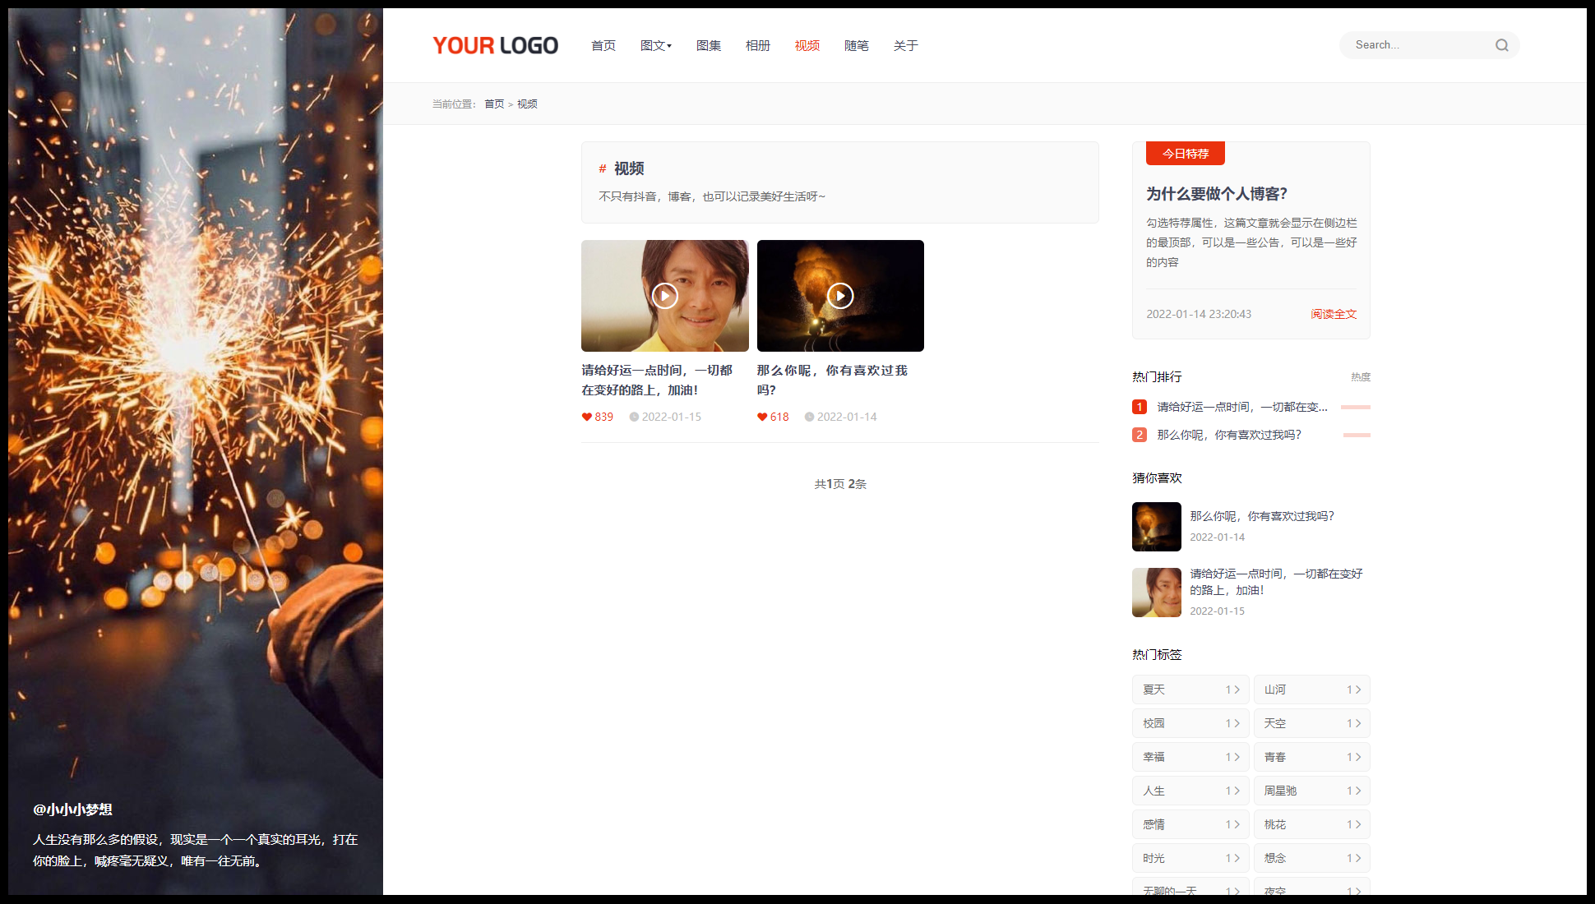Viewport: 1595px width, 904px height.
Task: Click the 今日特荐 badge
Action: (1186, 154)
